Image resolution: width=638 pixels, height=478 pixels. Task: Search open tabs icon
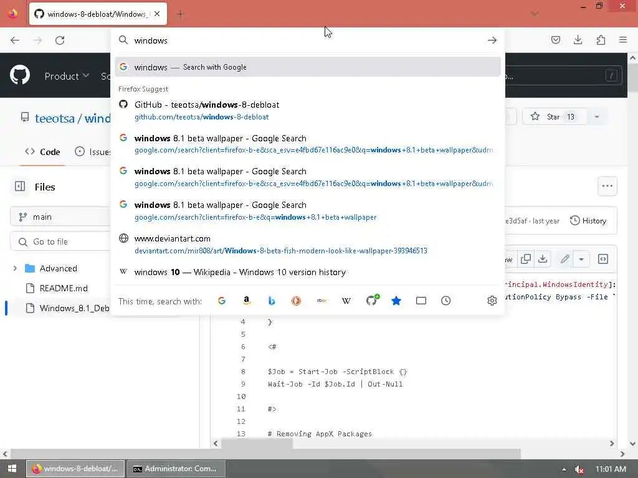point(421,301)
